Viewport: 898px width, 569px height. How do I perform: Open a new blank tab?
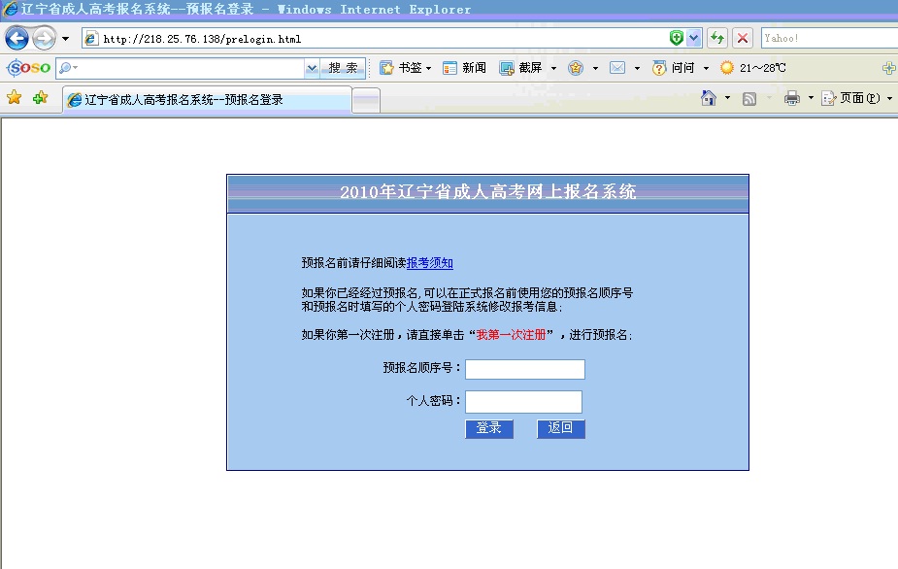(x=366, y=101)
